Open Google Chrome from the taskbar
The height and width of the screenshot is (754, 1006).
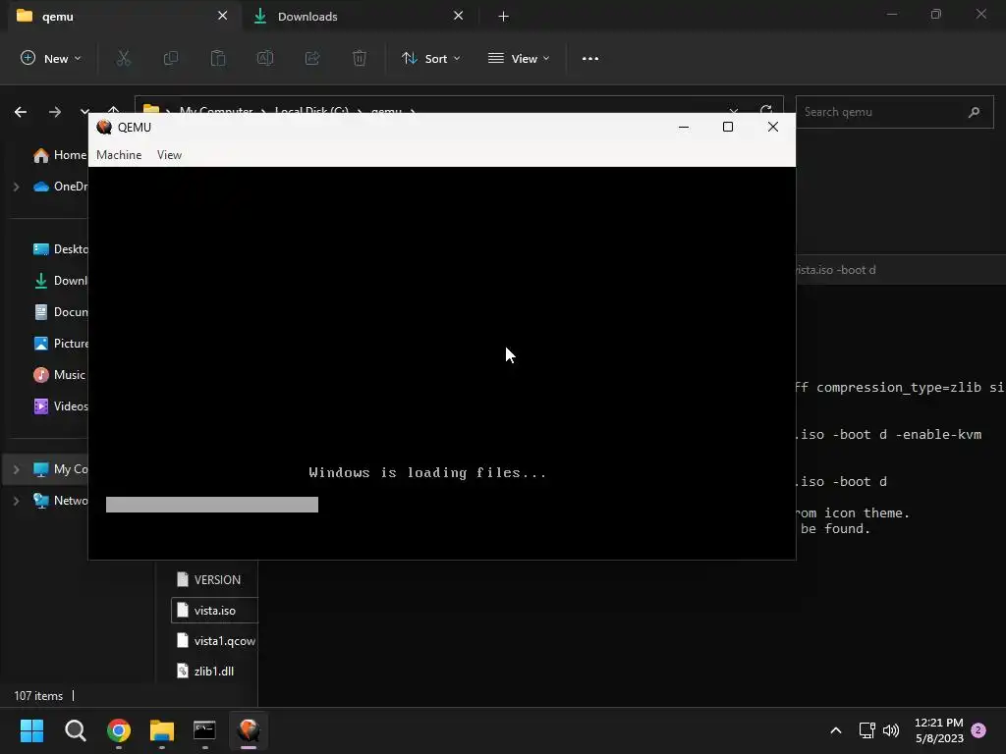coord(119,730)
